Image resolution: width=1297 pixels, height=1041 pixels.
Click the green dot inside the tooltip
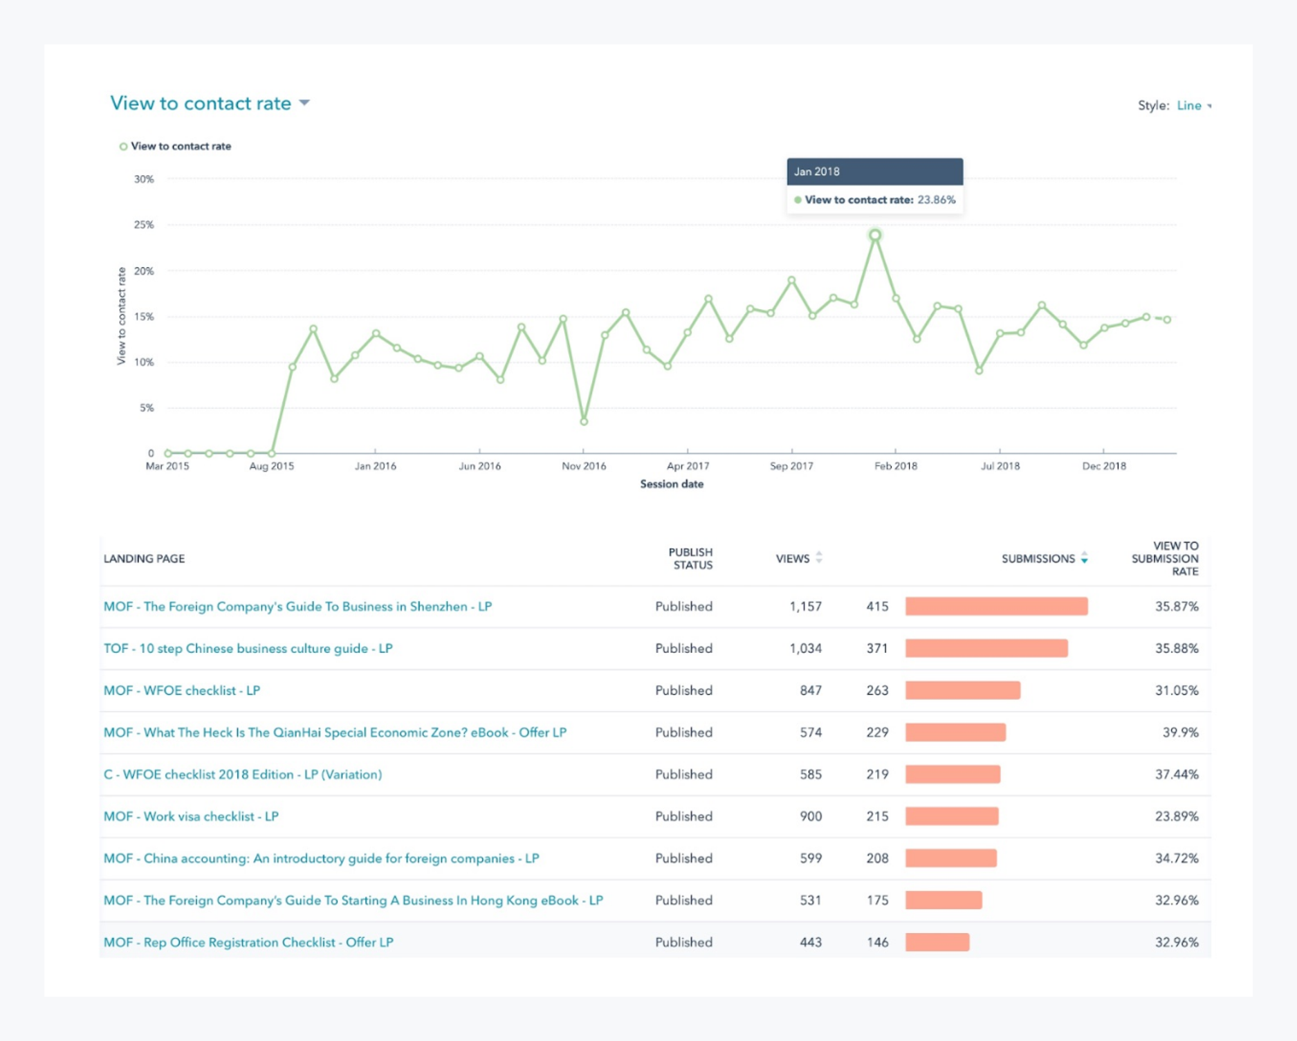[799, 199]
